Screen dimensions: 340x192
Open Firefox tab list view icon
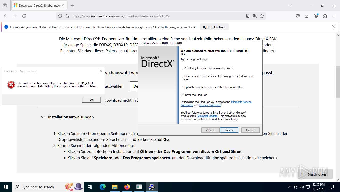coord(5,5)
